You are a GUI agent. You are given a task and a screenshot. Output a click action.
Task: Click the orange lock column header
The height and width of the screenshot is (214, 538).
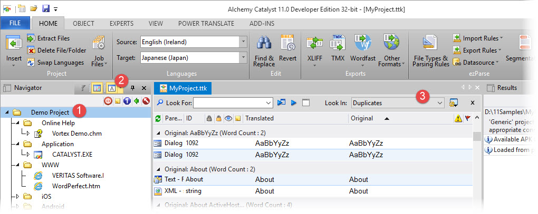[x=218, y=118]
